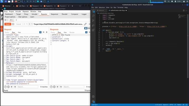The width and height of the screenshot is (189, 106).
Task: Click the Python language mode in status bar
Action: pos(179,105)
